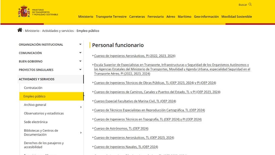Expand the Comunicación sidebar section
Screen dimensions: 275x155
(80, 52)
